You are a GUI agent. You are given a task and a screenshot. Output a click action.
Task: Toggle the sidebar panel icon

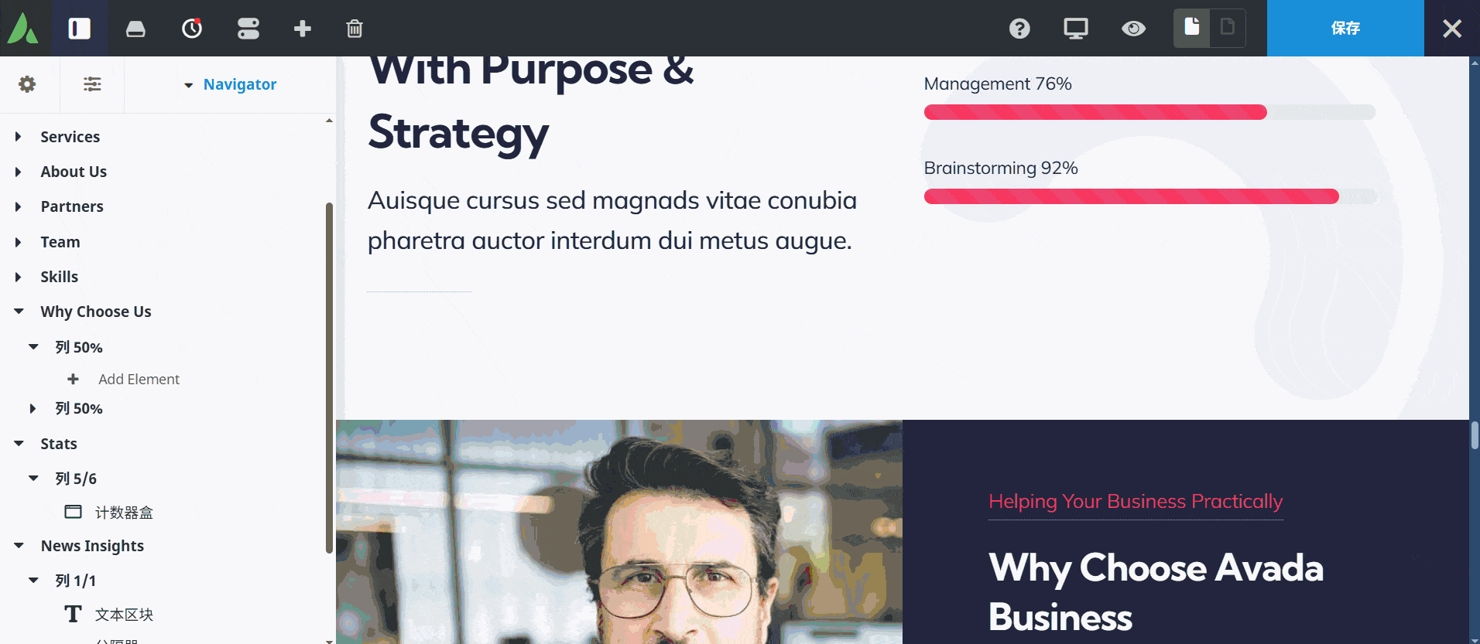click(80, 29)
